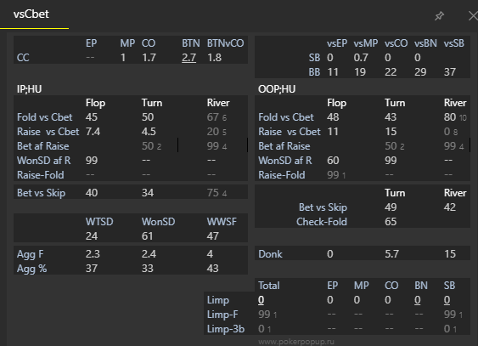Select OOP Fold vs Cbet River stat 80
Image resolution: width=478 pixels, height=346 pixels.
450,117
